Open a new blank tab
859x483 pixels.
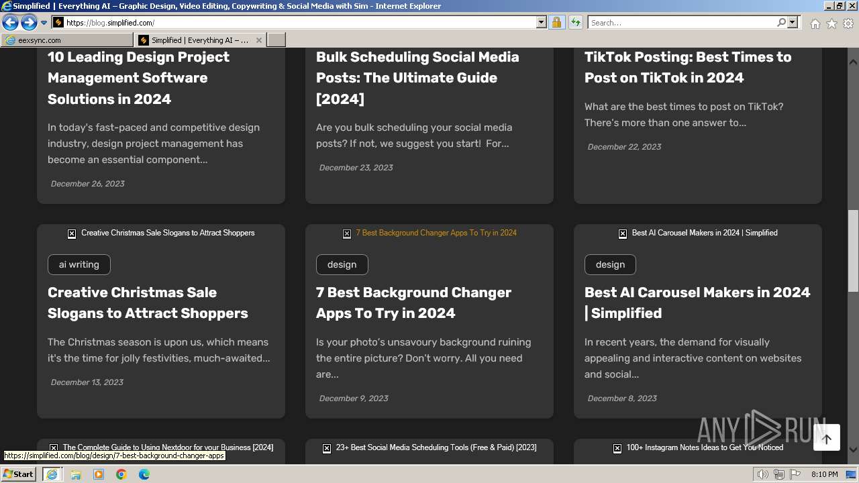[276, 40]
